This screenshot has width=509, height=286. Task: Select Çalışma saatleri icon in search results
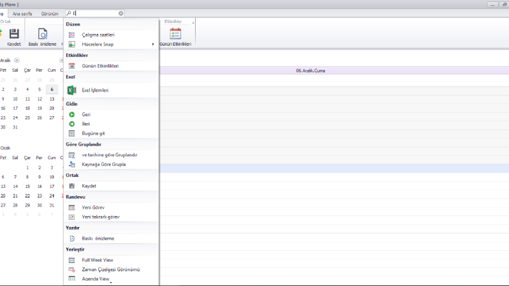[72, 35]
